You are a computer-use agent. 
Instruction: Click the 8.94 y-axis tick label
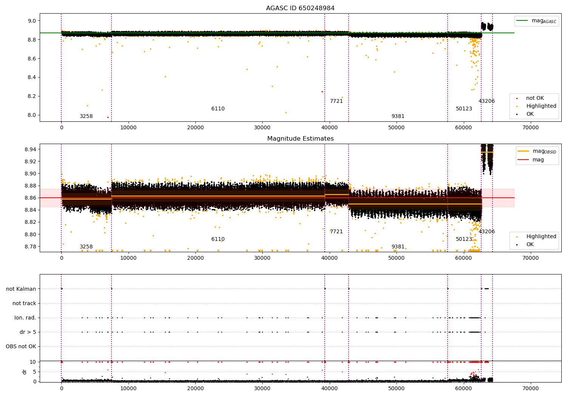point(30,150)
